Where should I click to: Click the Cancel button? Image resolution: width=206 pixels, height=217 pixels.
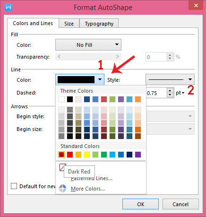[180, 204]
